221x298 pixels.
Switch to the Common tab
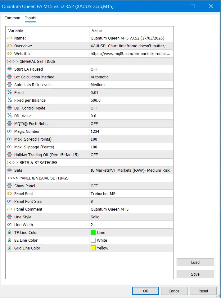pyautogui.click(x=12, y=18)
